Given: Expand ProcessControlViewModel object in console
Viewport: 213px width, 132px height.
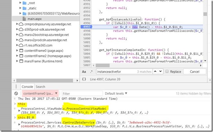Looking at the screenshot, I should pyautogui.click(x=19, y=111).
